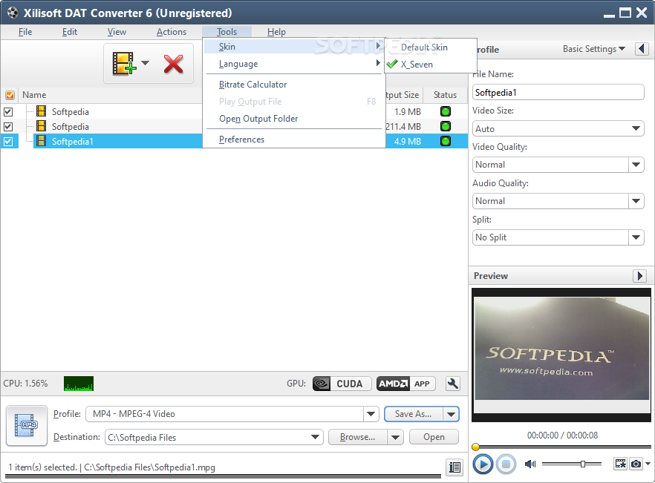Click the clip/snapshot settings filmstrip icon

[x=620, y=464]
